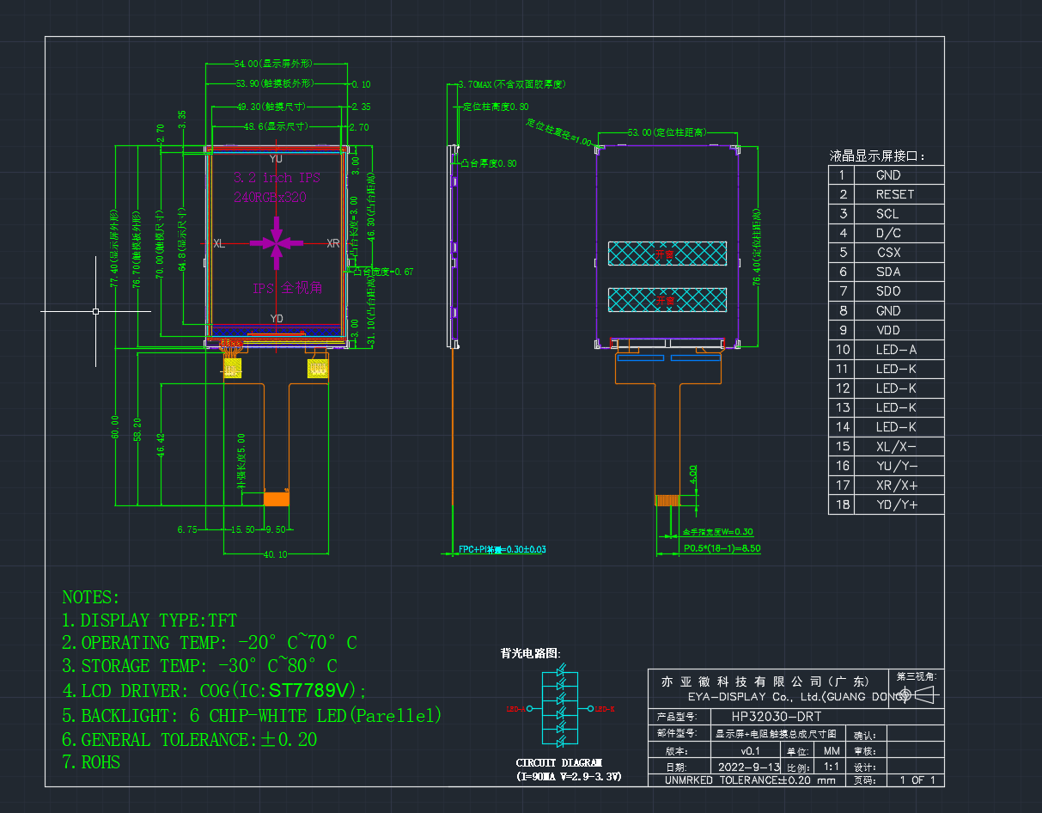The height and width of the screenshot is (813, 1042).
Task: Click the "1.DISPLAY TYPE:TFT" note
Action: point(149,620)
